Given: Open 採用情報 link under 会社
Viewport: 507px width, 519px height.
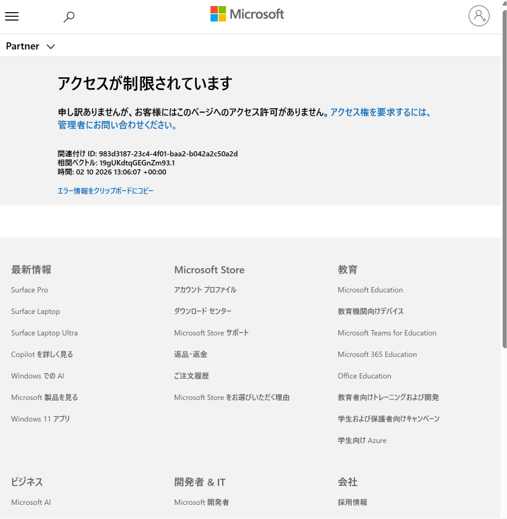Looking at the screenshot, I should coord(352,502).
